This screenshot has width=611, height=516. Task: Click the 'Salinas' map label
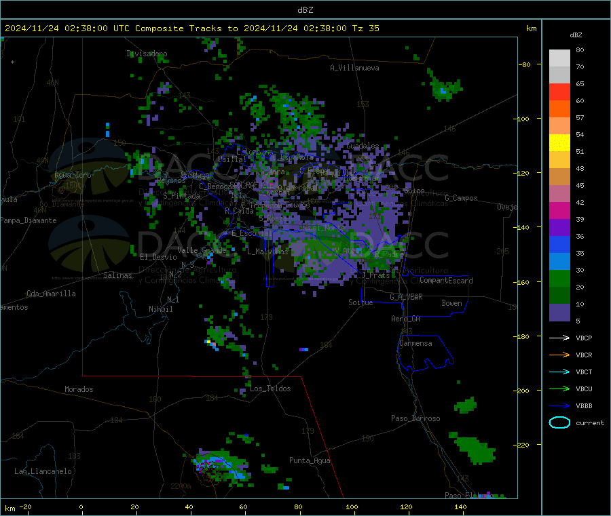(x=117, y=275)
